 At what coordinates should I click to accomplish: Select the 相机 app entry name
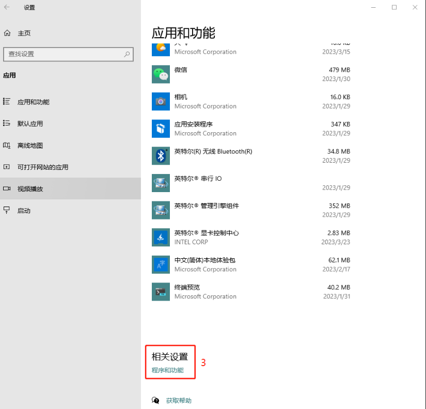pos(181,97)
